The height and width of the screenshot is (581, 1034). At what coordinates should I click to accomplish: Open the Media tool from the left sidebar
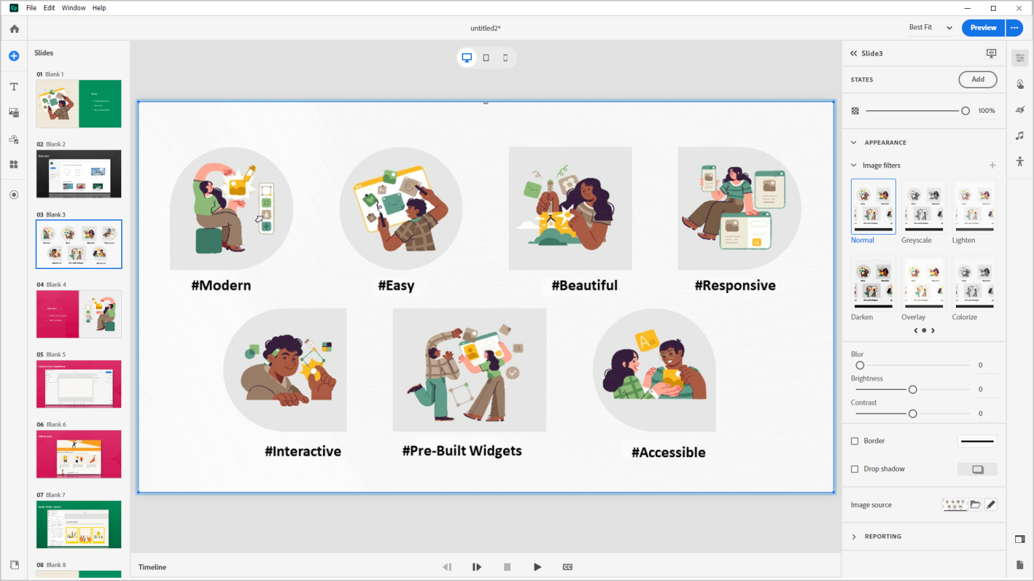pyautogui.click(x=13, y=112)
